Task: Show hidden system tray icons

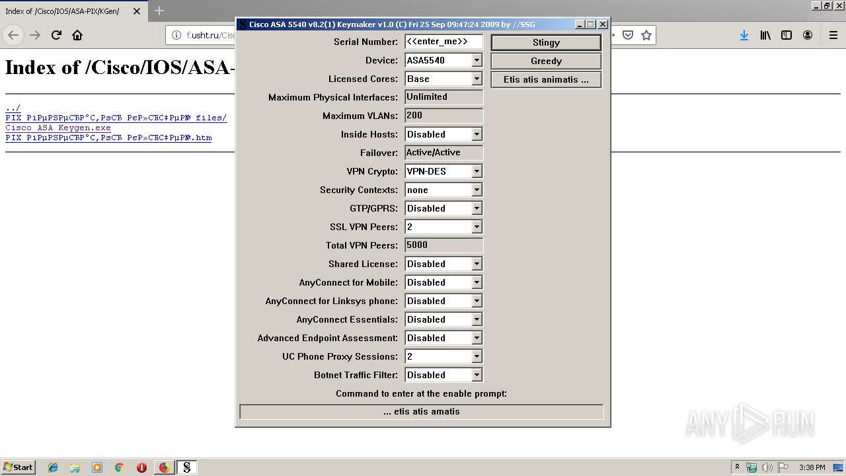Action: [x=737, y=467]
